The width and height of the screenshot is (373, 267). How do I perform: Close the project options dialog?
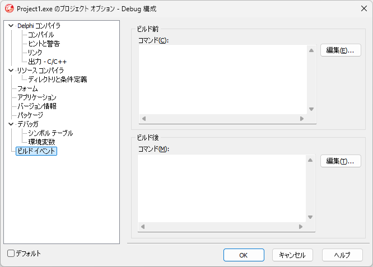point(364,8)
